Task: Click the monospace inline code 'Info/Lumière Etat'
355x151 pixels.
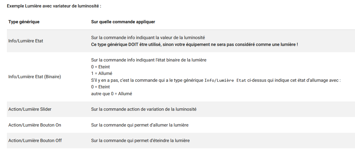Action: point(225,80)
